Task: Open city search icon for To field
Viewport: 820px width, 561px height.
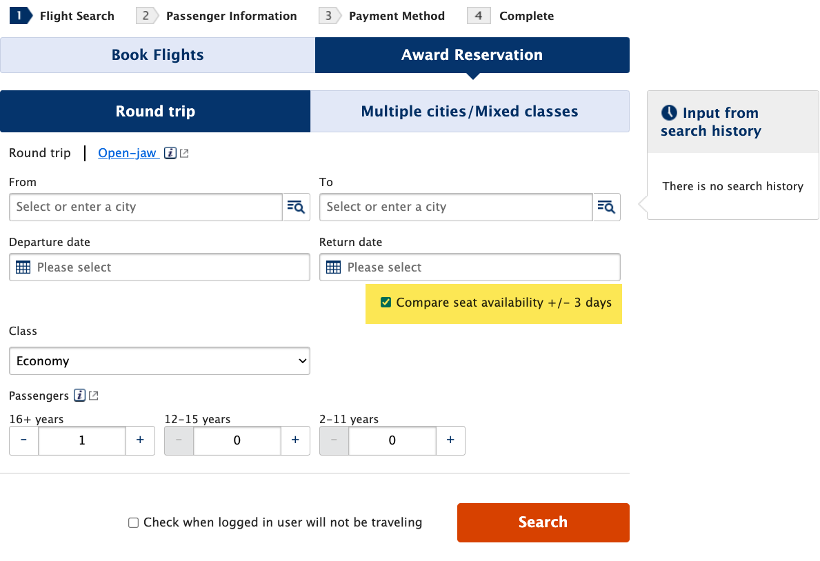Action: point(607,207)
